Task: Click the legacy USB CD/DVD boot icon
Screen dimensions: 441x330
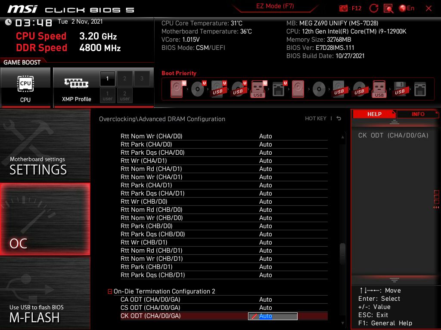Action: (360, 89)
